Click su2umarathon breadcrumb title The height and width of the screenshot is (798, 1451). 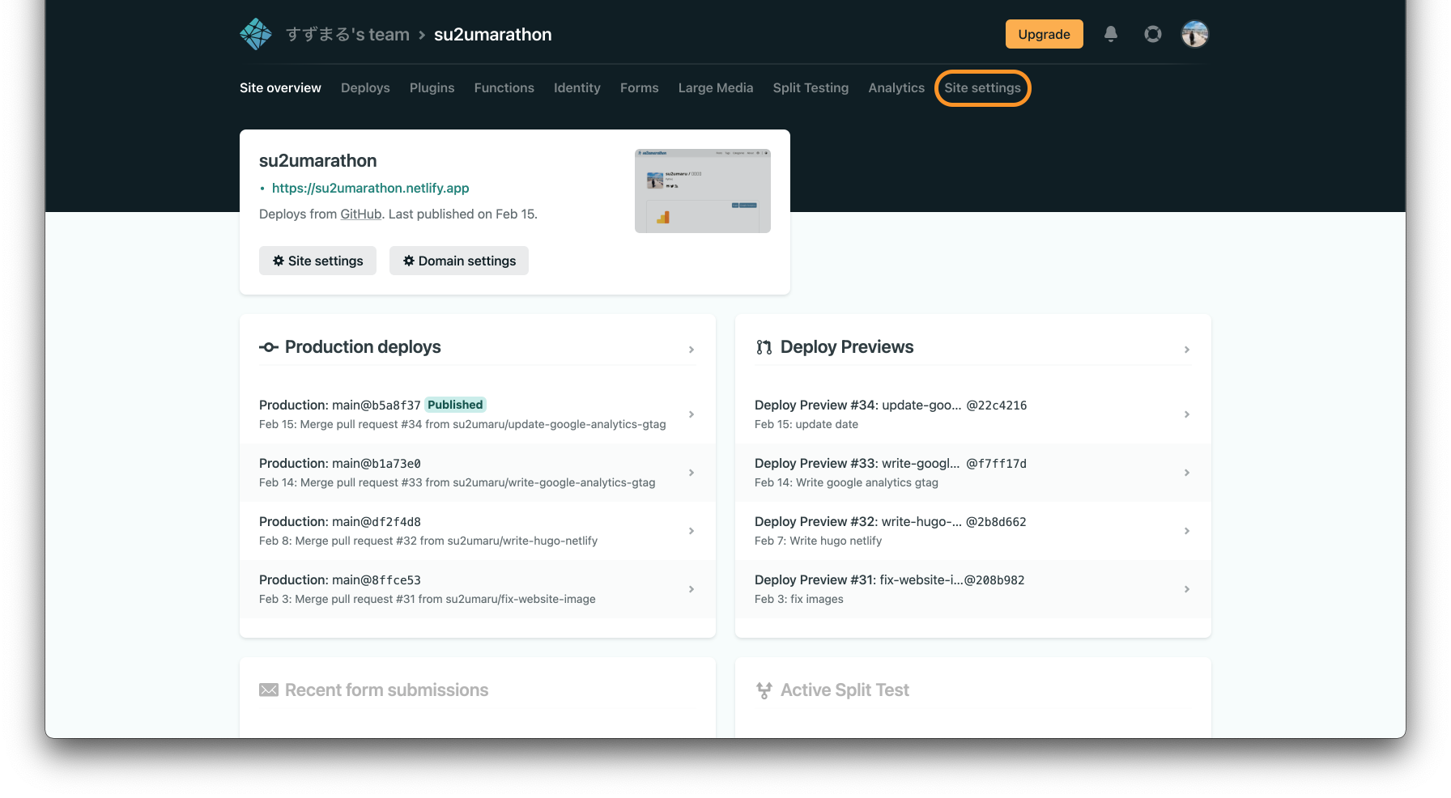(493, 34)
